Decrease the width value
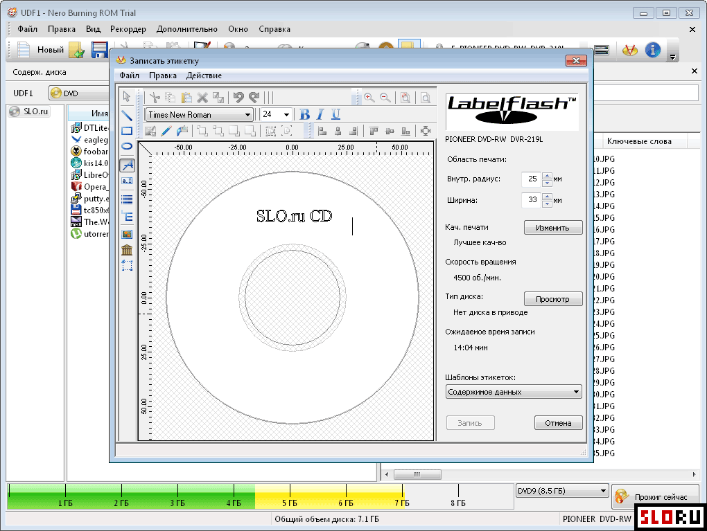707x531 pixels. coord(547,203)
